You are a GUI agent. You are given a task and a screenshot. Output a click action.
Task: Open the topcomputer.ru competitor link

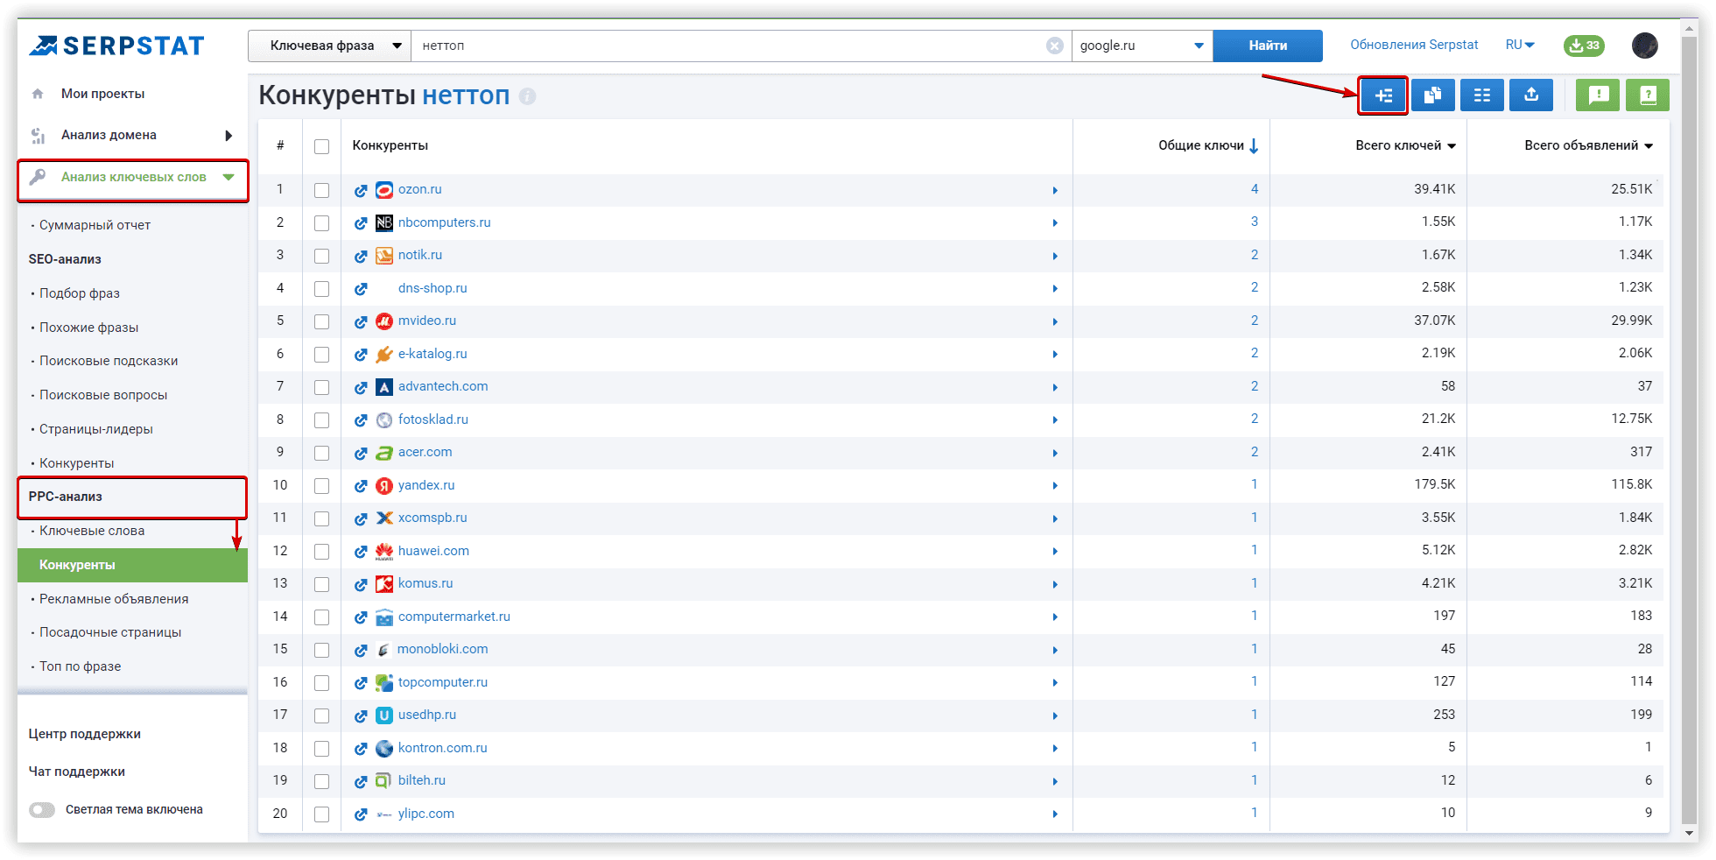[x=443, y=682]
